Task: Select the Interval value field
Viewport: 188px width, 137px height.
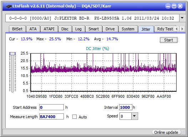Action: 126,107
